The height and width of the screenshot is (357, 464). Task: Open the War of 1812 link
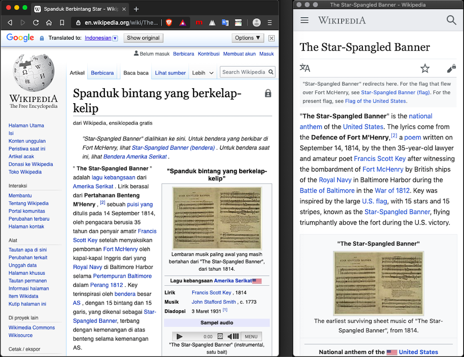tap(392, 190)
